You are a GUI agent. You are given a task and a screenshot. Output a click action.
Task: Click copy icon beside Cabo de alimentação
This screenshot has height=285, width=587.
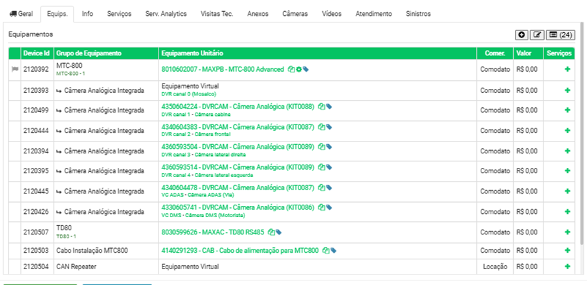pyautogui.click(x=326, y=251)
